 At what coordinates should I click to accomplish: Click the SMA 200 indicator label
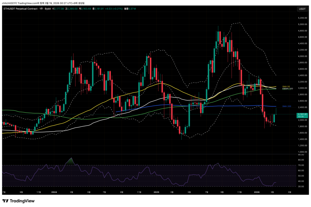click(287, 106)
